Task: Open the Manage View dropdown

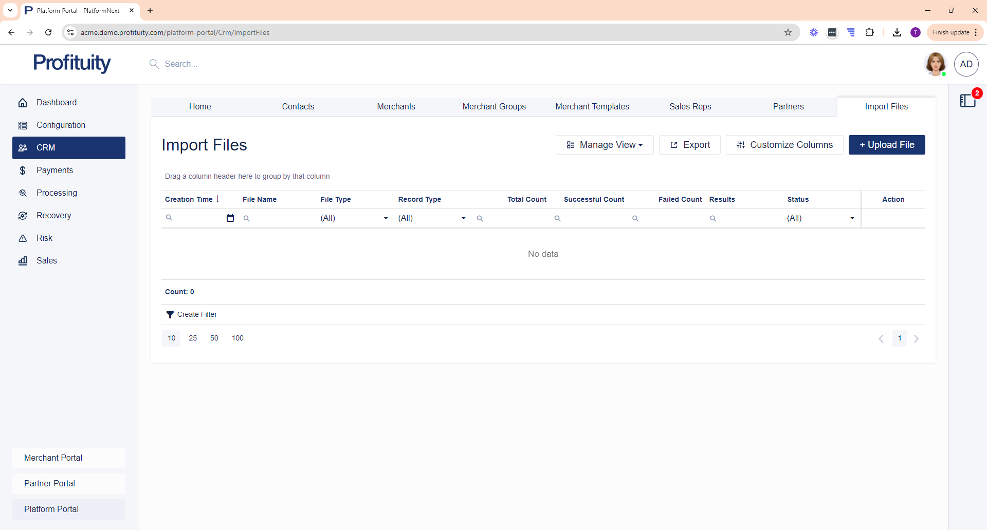Action: [605, 145]
